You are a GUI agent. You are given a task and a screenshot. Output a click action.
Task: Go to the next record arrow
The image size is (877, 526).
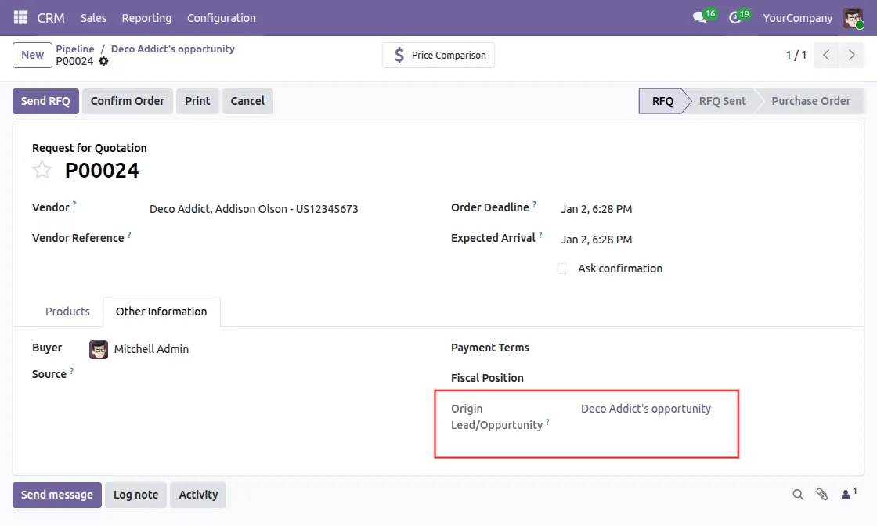pos(850,55)
